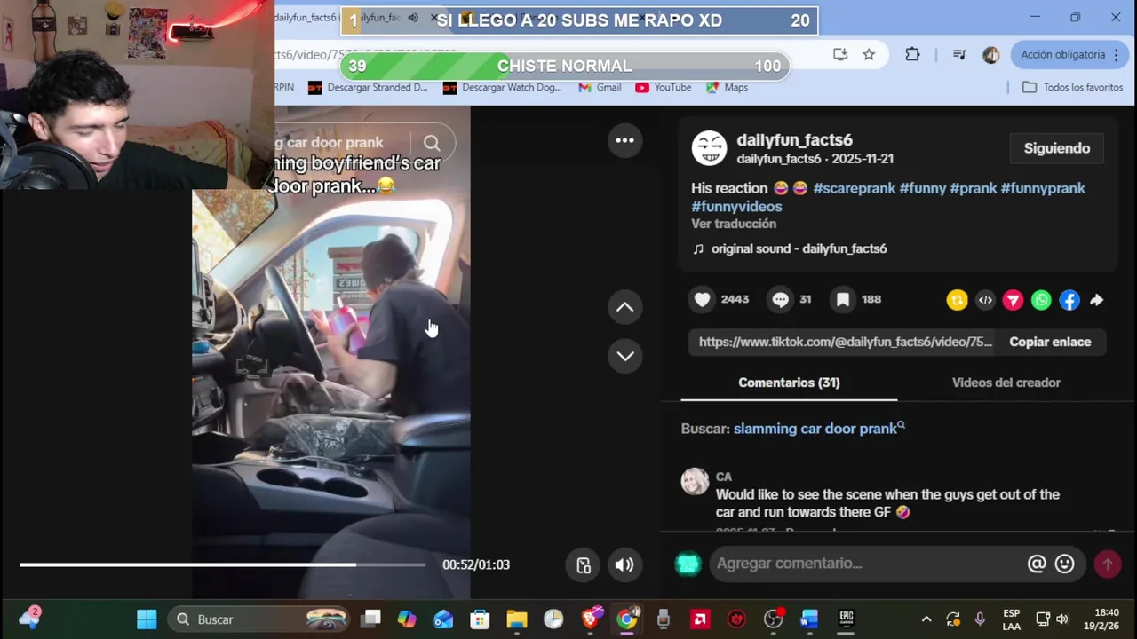
Task: Like the video with the heart icon
Action: pos(703,300)
